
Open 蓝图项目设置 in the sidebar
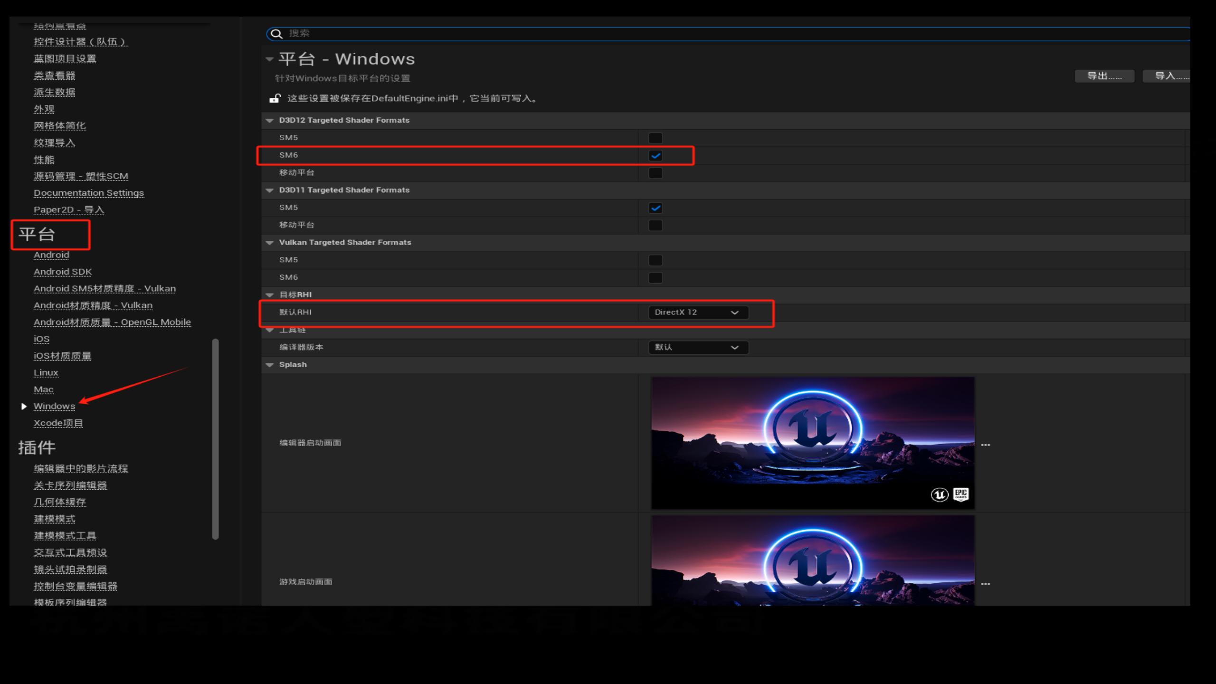tap(65, 58)
